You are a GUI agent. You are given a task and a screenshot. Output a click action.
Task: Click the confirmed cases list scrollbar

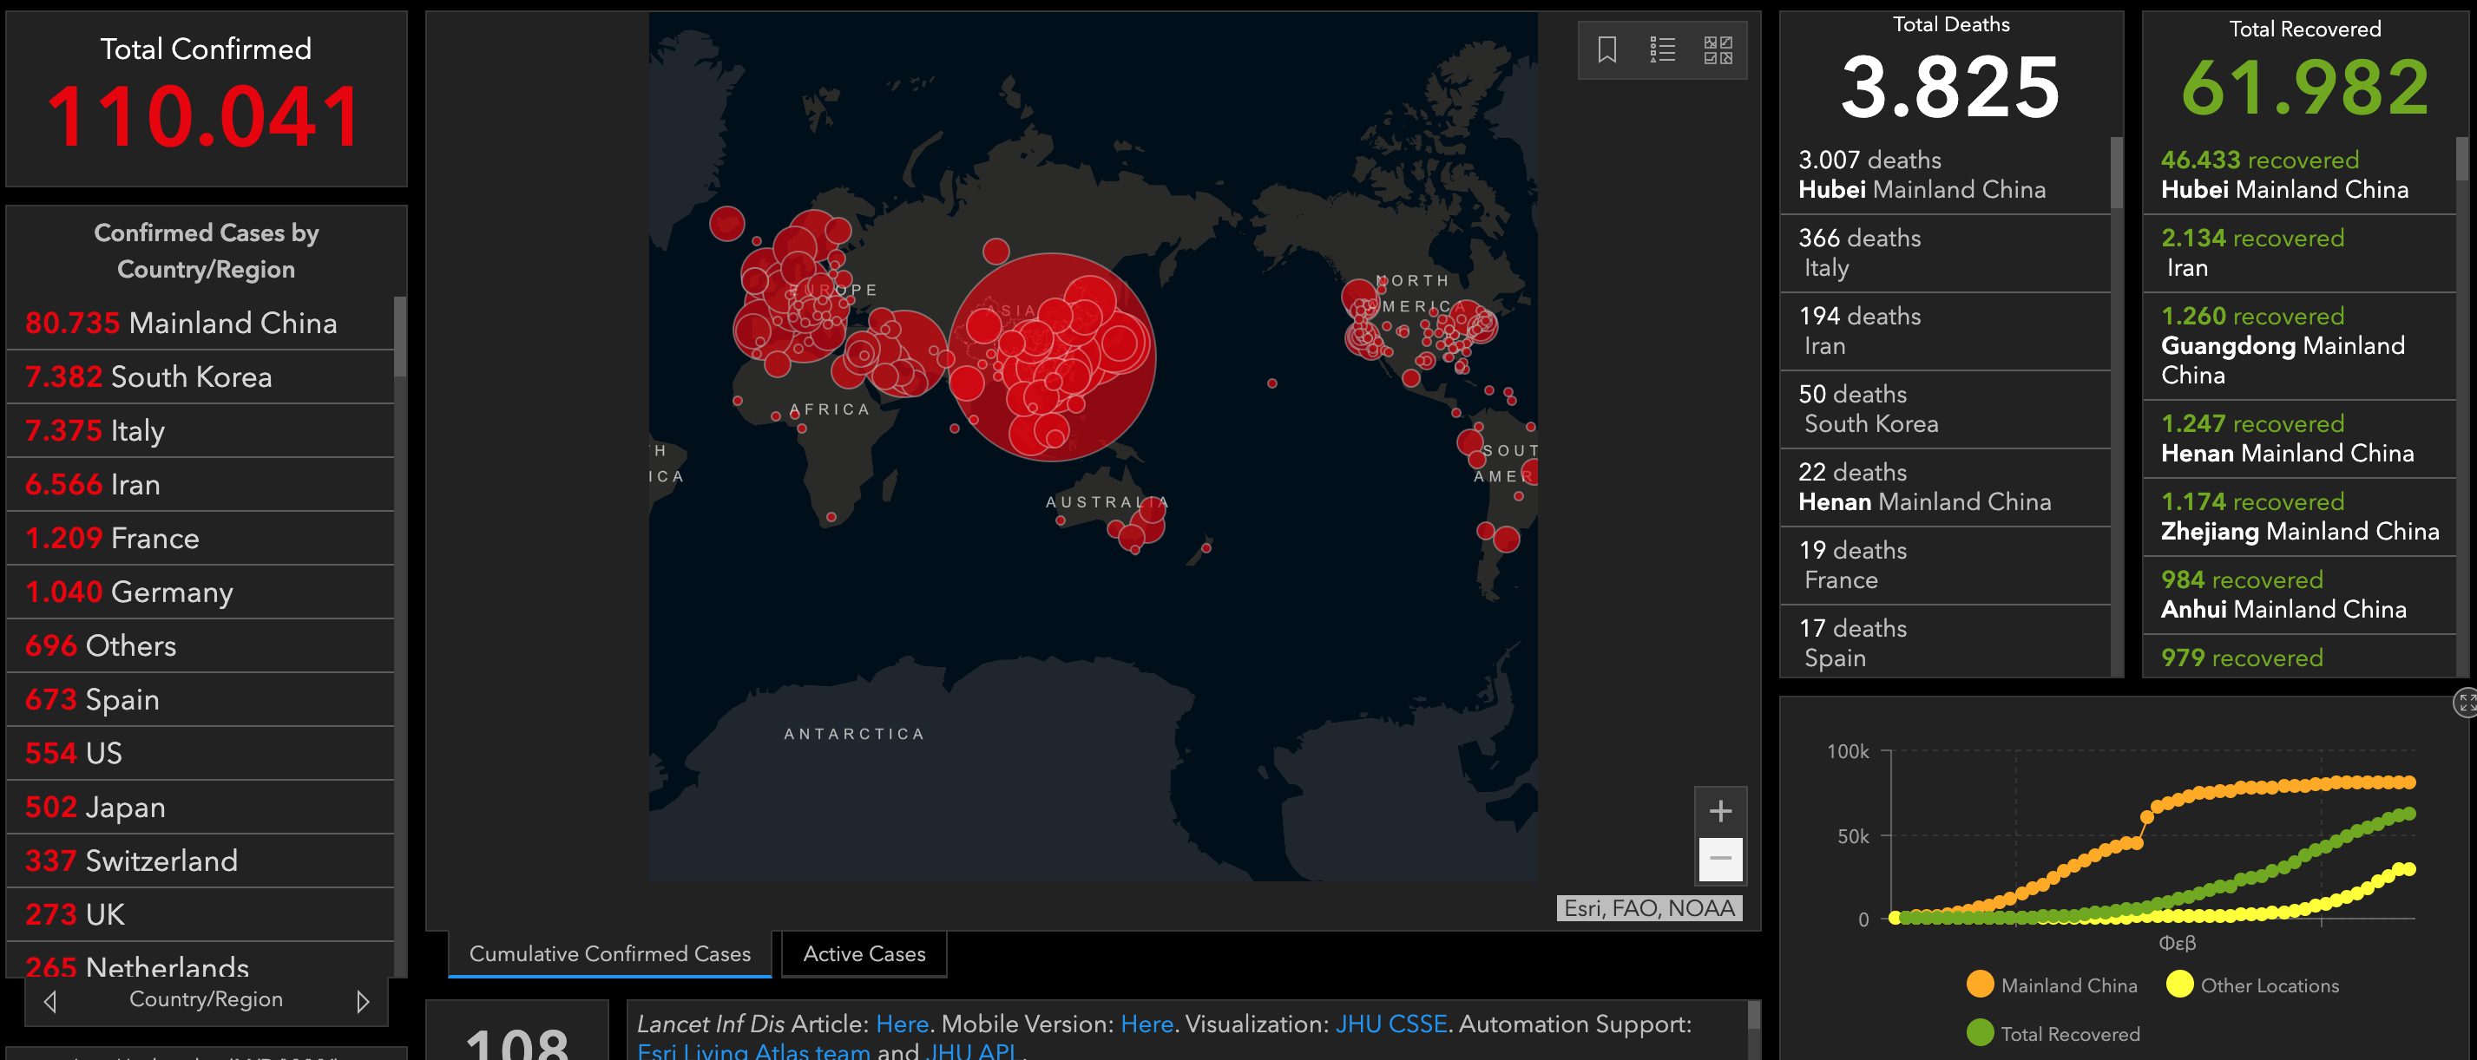400,338
